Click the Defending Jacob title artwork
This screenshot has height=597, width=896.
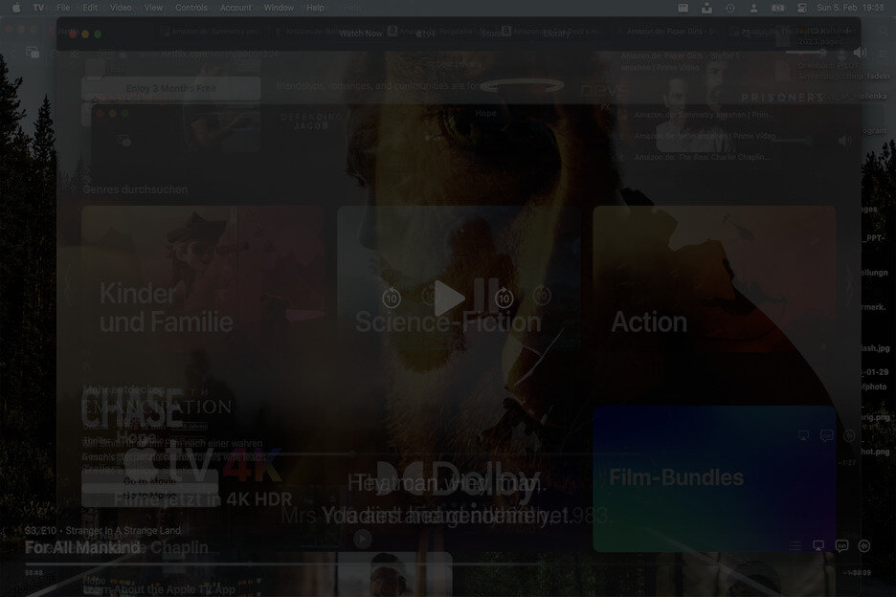311,122
